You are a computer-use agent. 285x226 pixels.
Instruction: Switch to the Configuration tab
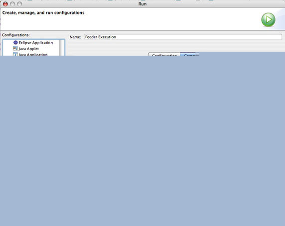tap(164, 54)
